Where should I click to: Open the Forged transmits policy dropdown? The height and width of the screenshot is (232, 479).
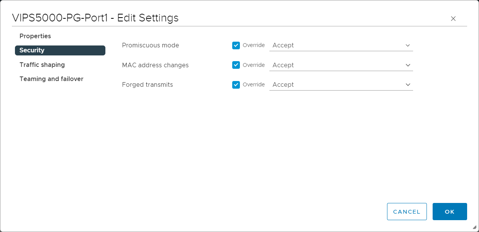tap(341, 84)
